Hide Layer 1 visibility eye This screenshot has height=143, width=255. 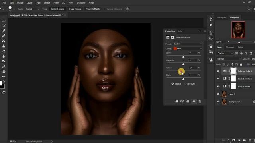coord(218,94)
